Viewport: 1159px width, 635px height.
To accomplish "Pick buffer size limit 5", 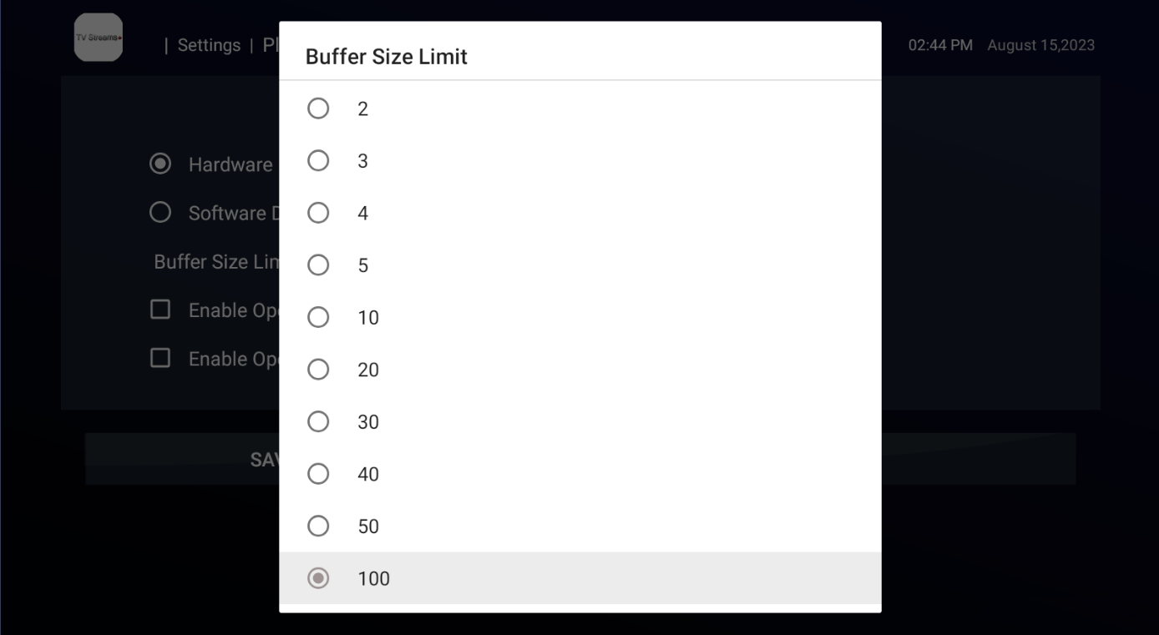I will coord(579,265).
